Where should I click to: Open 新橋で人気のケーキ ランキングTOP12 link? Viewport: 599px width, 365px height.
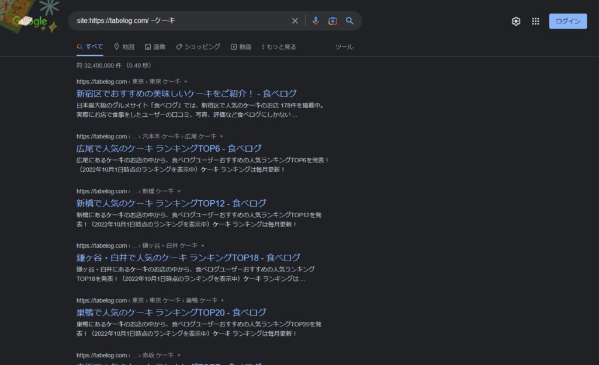171,203
